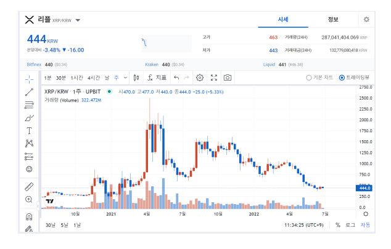Image resolution: width=391 pixels, height=249 pixels.
Task: Enter fullscreen chart mode
Action: tap(214, 78)
